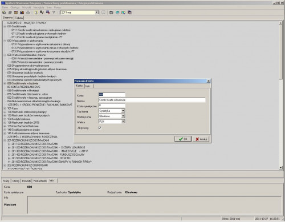Click the tree scrollbar up arrow

tap(280, 23)
